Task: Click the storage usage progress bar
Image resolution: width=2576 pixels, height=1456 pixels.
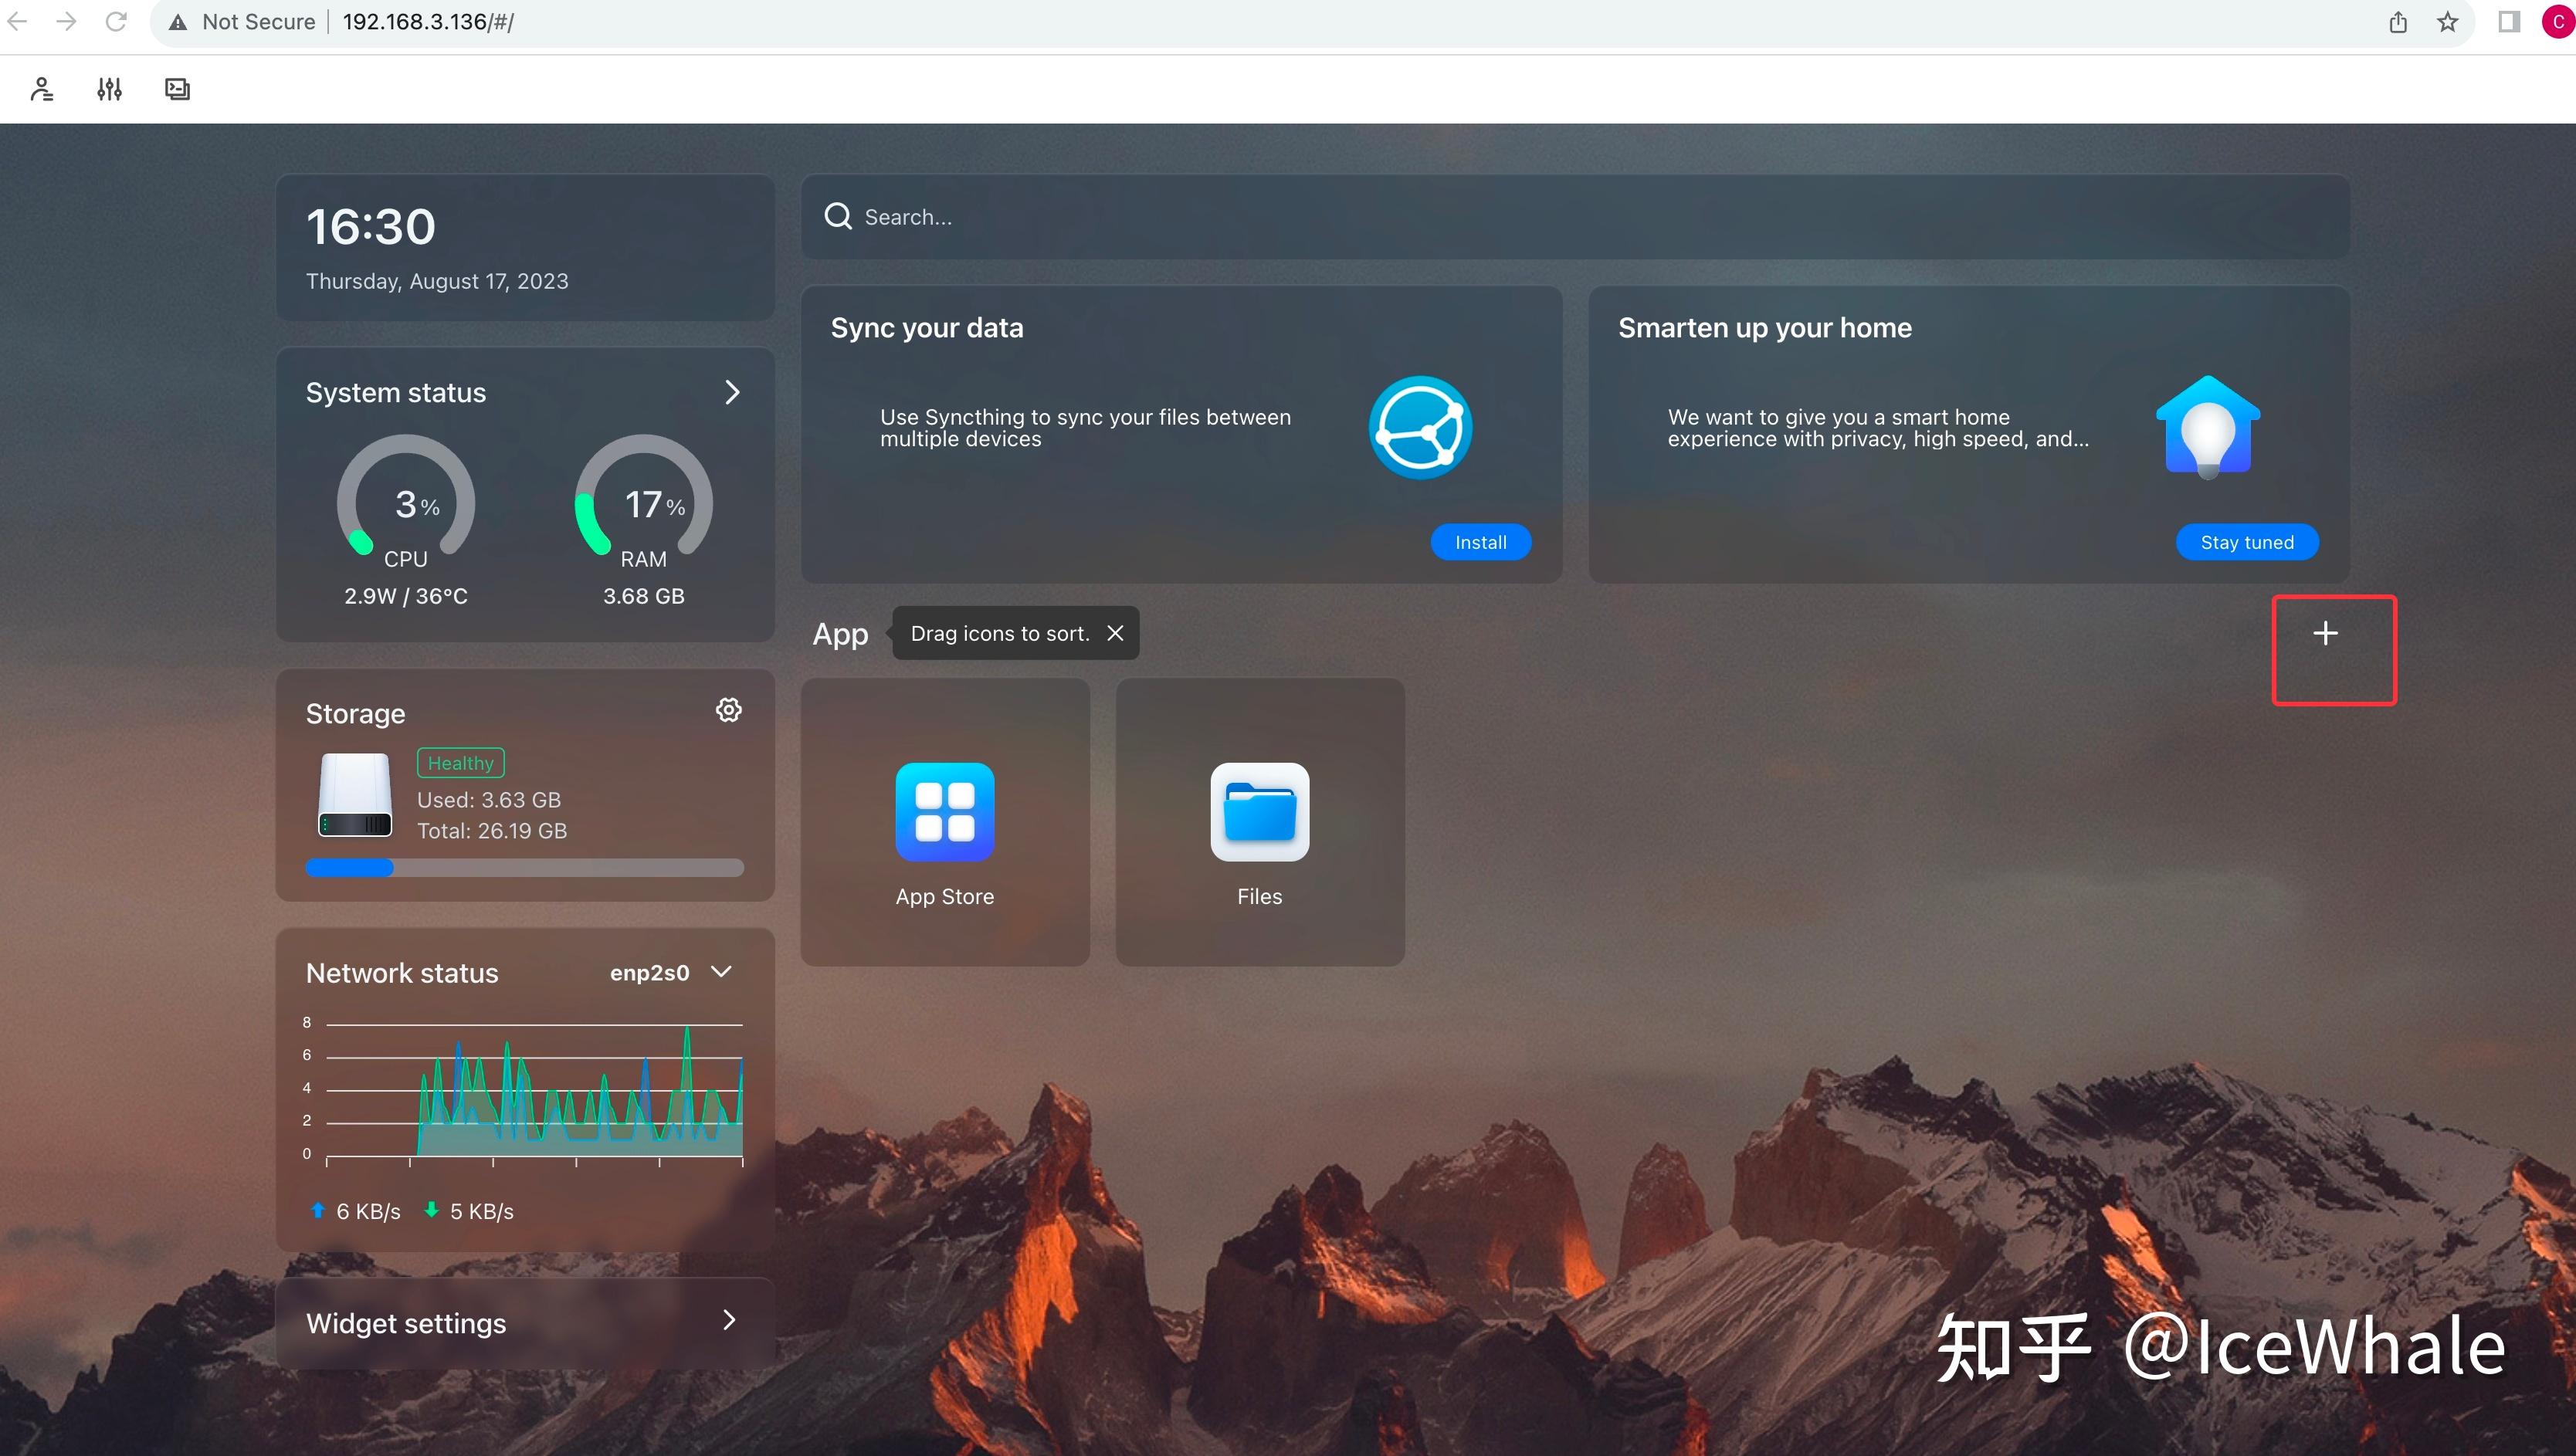Action: click(x=524, y=868)
